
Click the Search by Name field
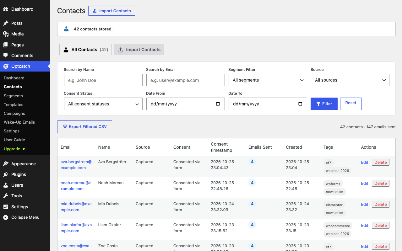coord(103,80)
